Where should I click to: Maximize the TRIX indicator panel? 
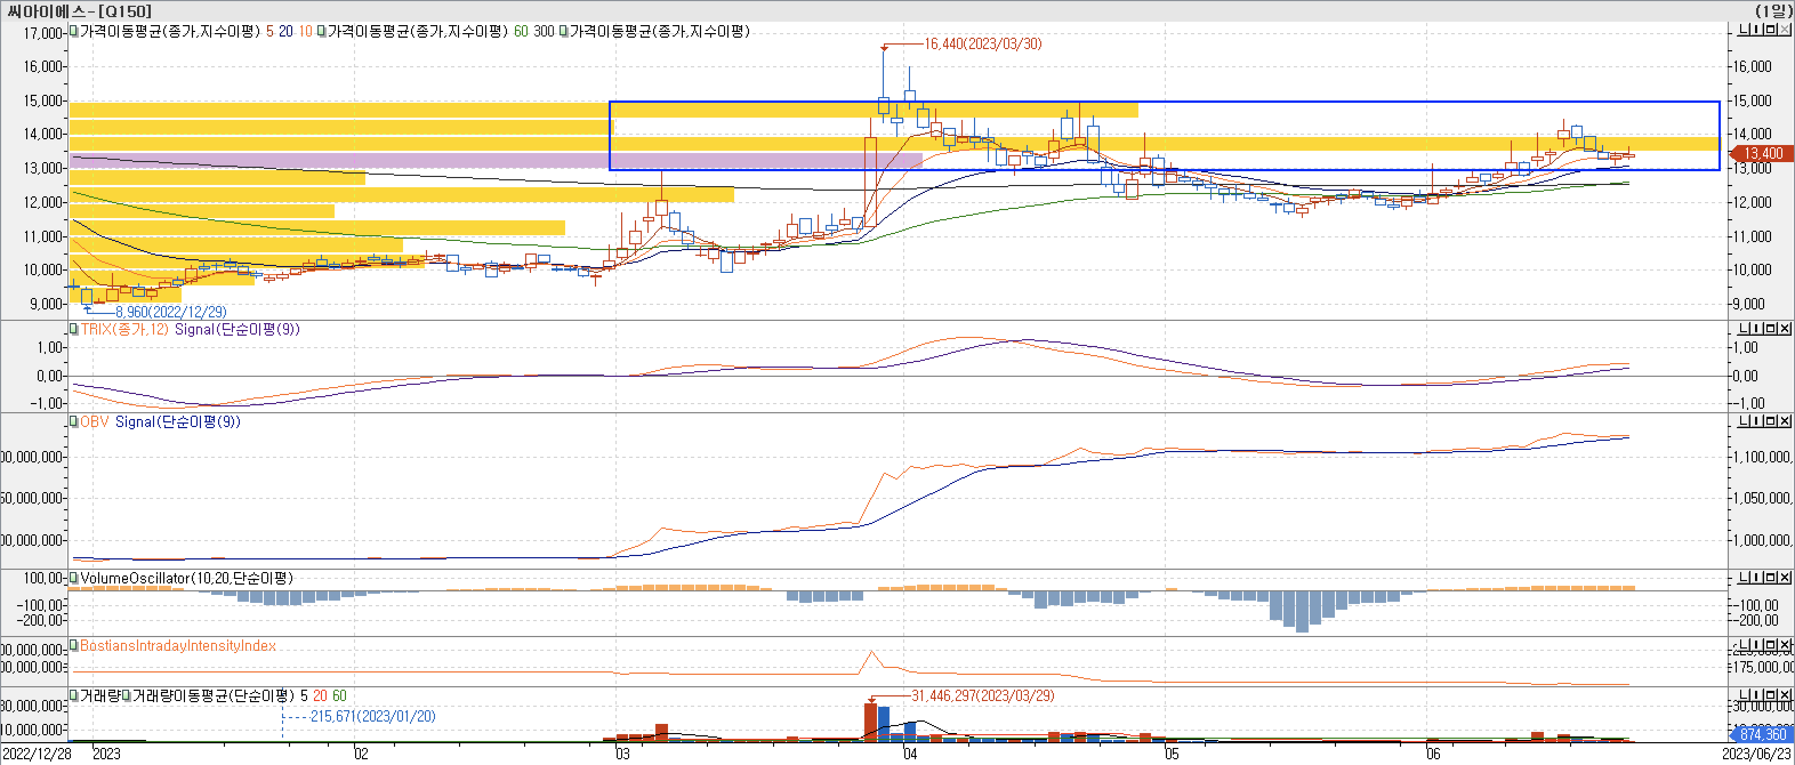(x=1770, y=328)
